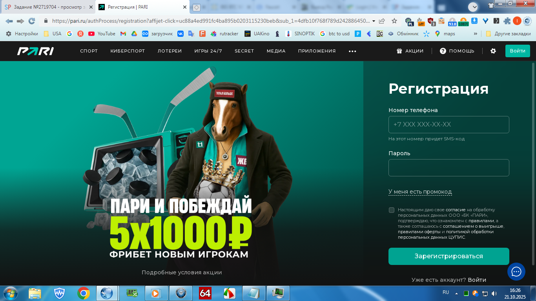Bookmark this page with the star icon
Image resolution: width=536 pixels, height=301 pixels.
pos(394,21)
